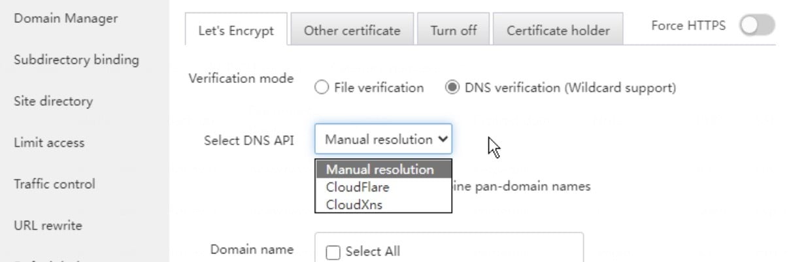Select Limit access in the sidebar

click(x=48, y=142)
